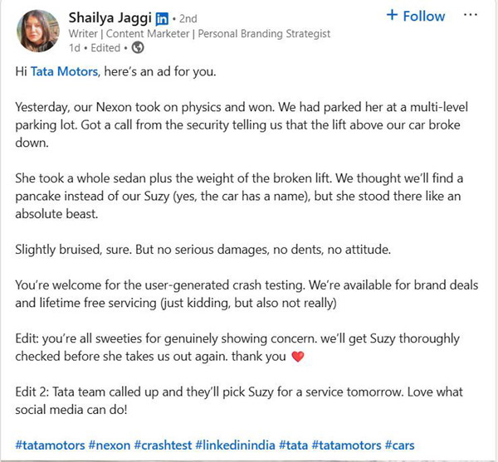Click the Shailya Jaggi author name
Screen dimensions: 498x462
(x=113, y=17)
